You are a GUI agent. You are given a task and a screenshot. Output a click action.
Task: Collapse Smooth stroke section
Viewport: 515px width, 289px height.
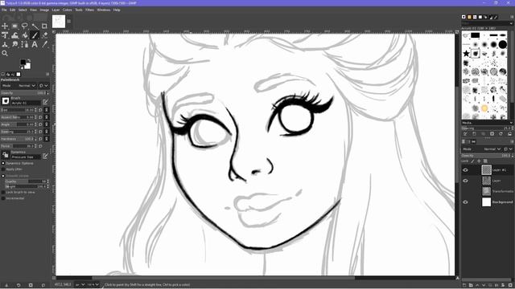3,176
